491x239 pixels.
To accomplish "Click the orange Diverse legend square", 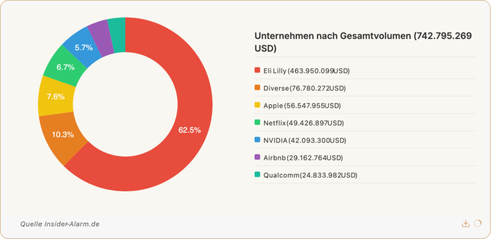I will [258, 88].
